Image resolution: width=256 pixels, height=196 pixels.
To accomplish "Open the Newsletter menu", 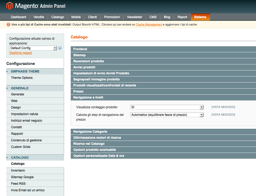I will pyautogui.click(x=134, y=17).
